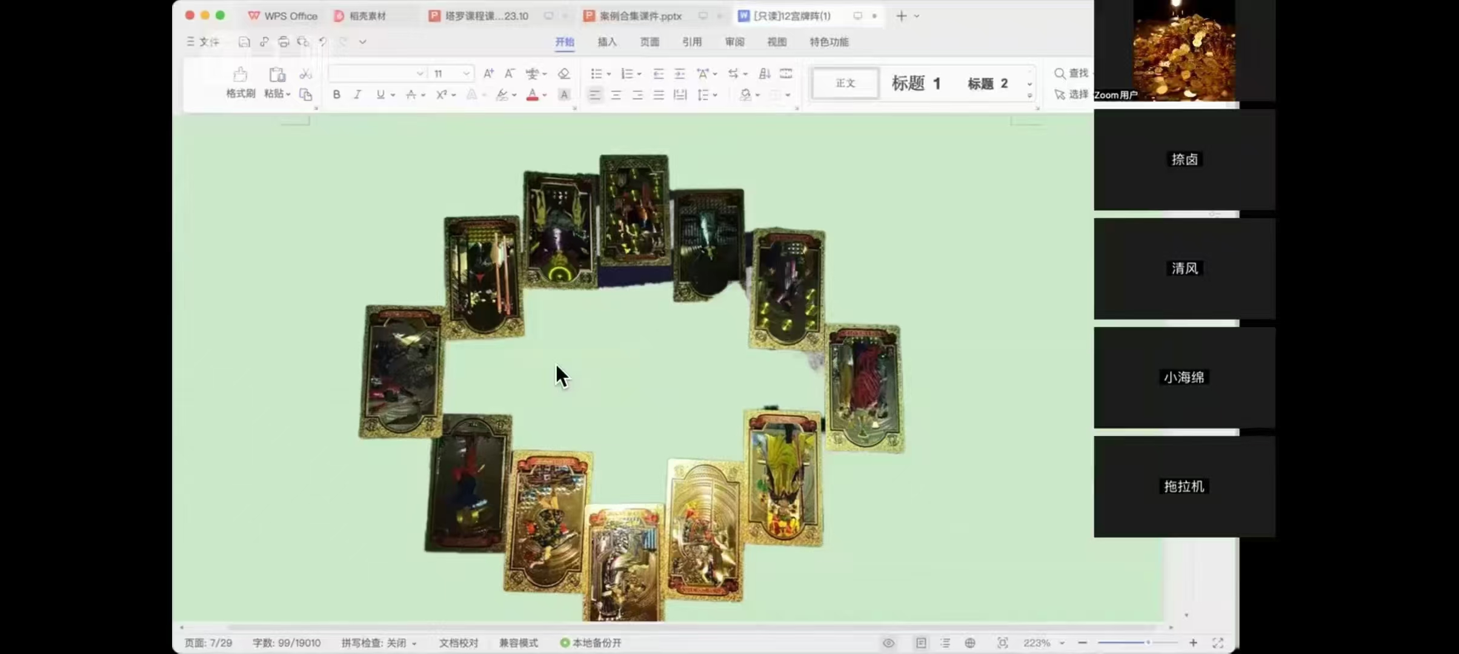Open the File (文件) menu
Screen dimensions: 1459x654
pos(203,42)
